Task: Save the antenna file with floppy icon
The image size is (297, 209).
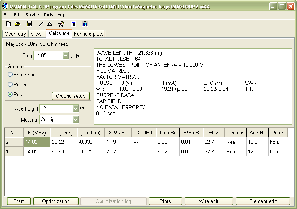Action: 29,24
